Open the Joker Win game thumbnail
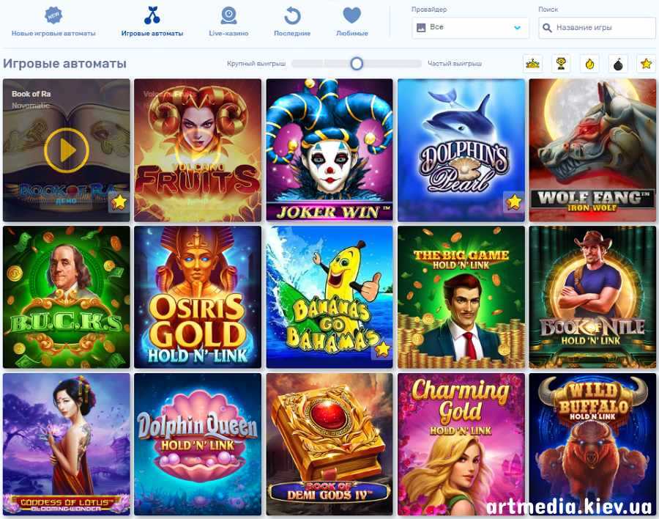 329,150
